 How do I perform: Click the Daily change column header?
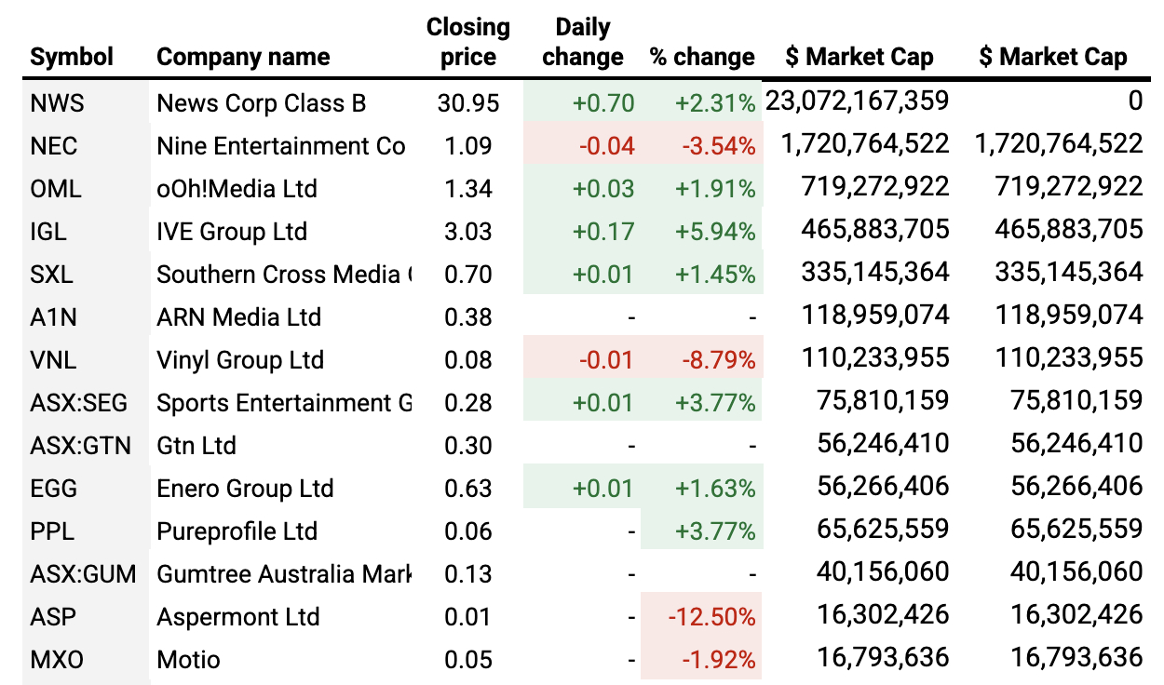coord(582,42)
